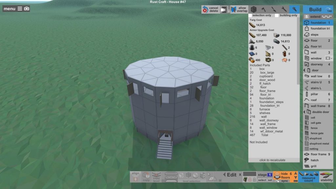Screen dimensions: 336x189
Task: Select the fence gate part
Action: tap(318, 133)
